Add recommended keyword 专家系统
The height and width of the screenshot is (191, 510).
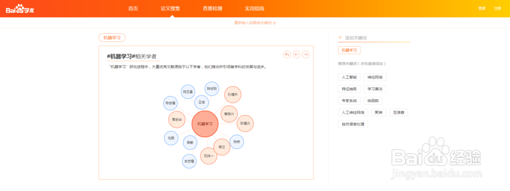[x=349, y=101]
